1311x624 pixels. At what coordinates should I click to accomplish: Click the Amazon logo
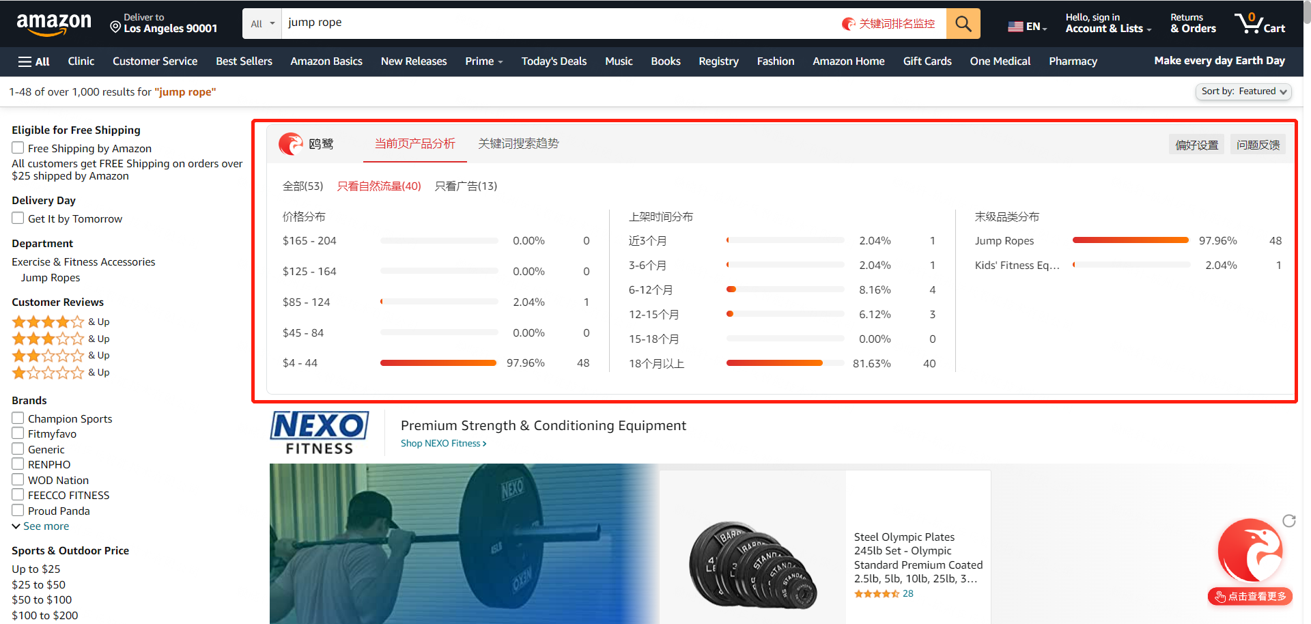click(54, 24)
